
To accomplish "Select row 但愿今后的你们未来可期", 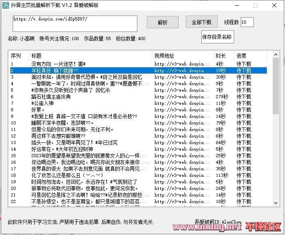I will [x=139, y=129].
